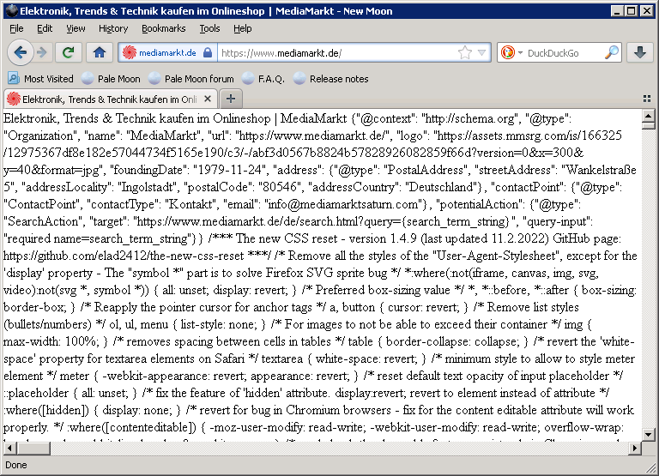Close the New Moon browser window

click(647, 11)
